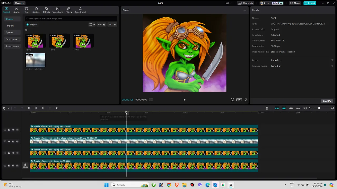Open the select tool mode dropdown arrow
This screenshot has height=189, width=337.
pyautogui.click(x=8, y=108)
